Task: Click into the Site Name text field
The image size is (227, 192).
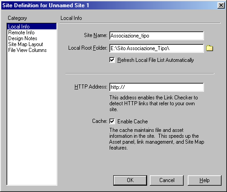Action: [157, 36]
